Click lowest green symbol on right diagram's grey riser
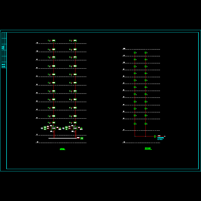This screenshot has width=201, height=201. (145, 124)
